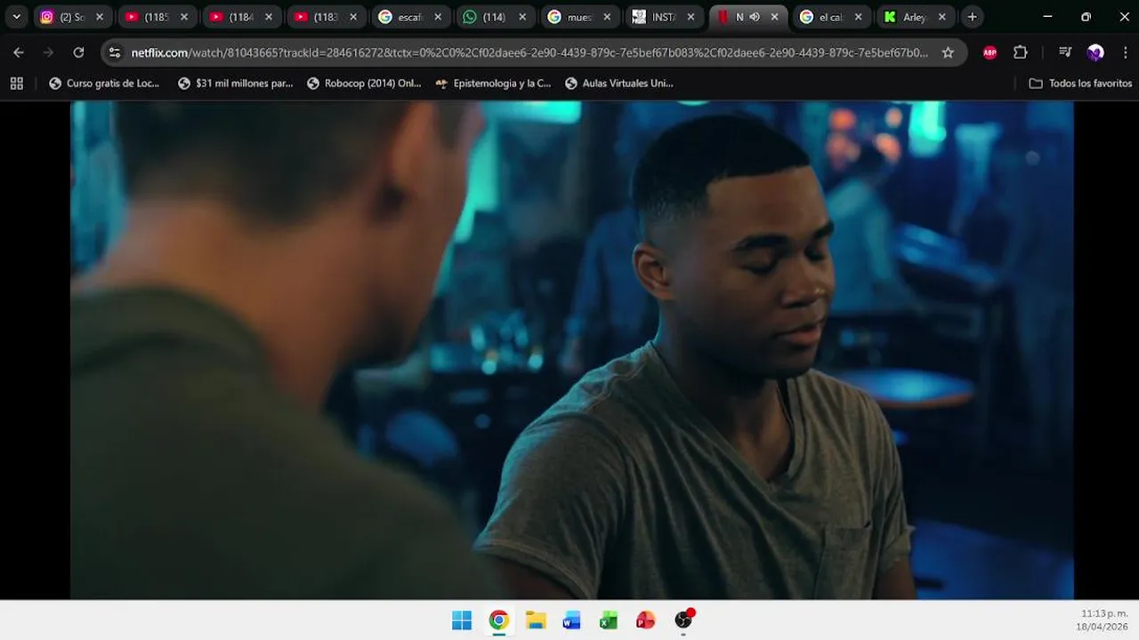Open the Chrome profile avatar
Image resolution: width=1139 pixels, height=640 pixels.
[x=1095, y=52]
